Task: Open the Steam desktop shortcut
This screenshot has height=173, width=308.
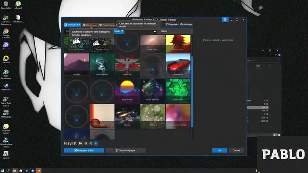Action: click(6, 87)
